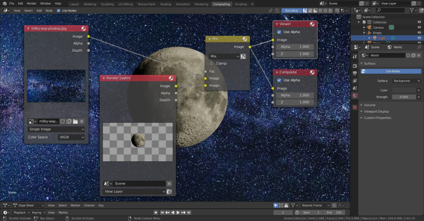Click the Backdrop button
Image resolution: width=424 pixels, height=221 pixels.
[291, 10]
